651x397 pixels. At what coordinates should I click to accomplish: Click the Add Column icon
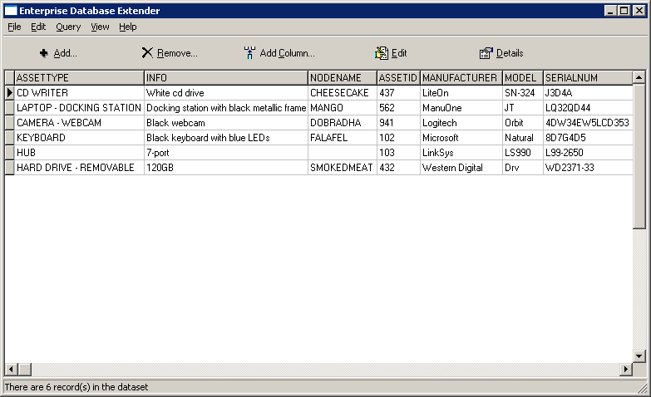click(x=249, y=53)
